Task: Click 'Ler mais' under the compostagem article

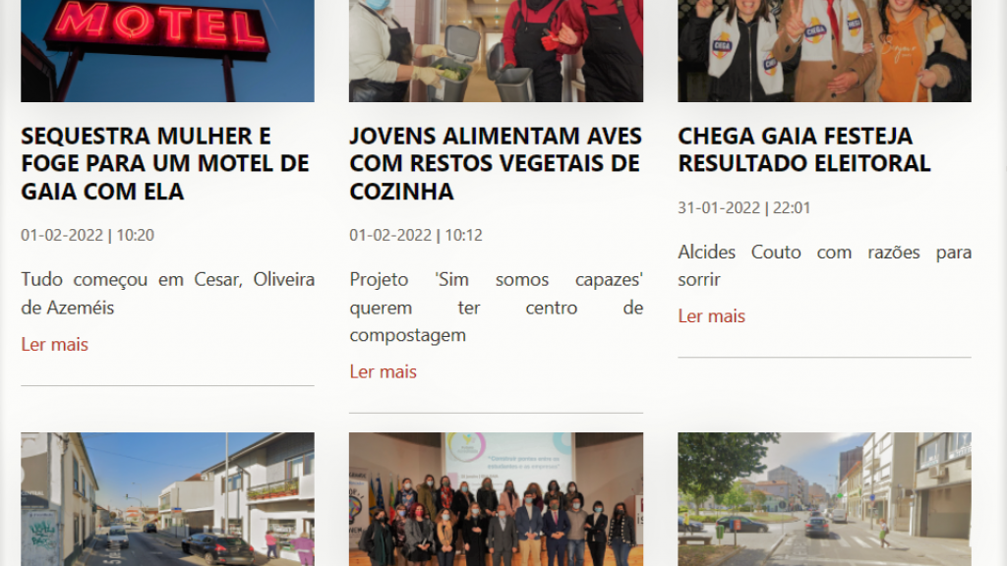Action: (384, 371)
